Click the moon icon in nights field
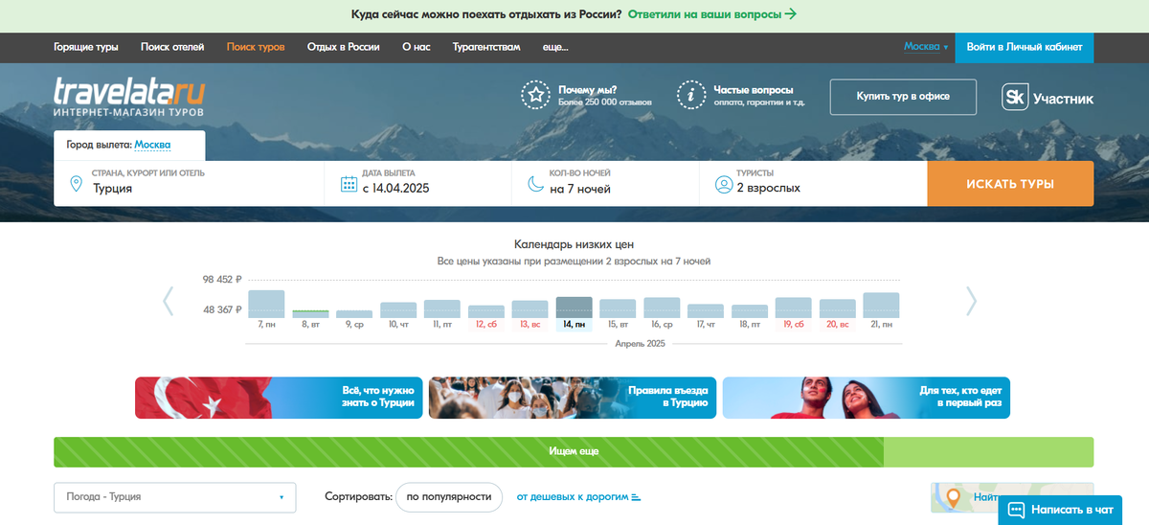 click(x=535, y=184)
